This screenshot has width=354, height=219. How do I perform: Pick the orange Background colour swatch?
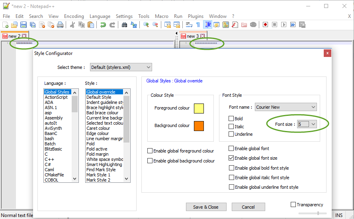199,126
